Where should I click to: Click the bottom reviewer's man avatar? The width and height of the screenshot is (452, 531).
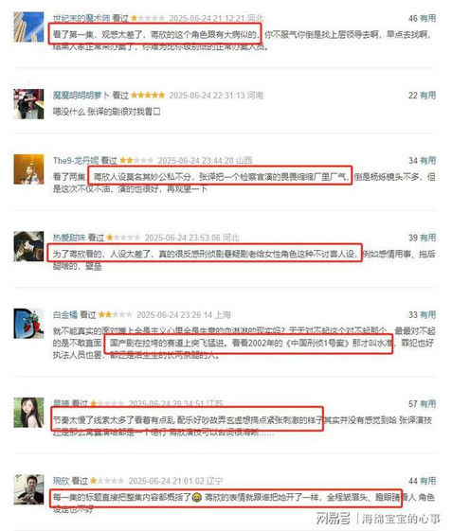click(28, 489)
